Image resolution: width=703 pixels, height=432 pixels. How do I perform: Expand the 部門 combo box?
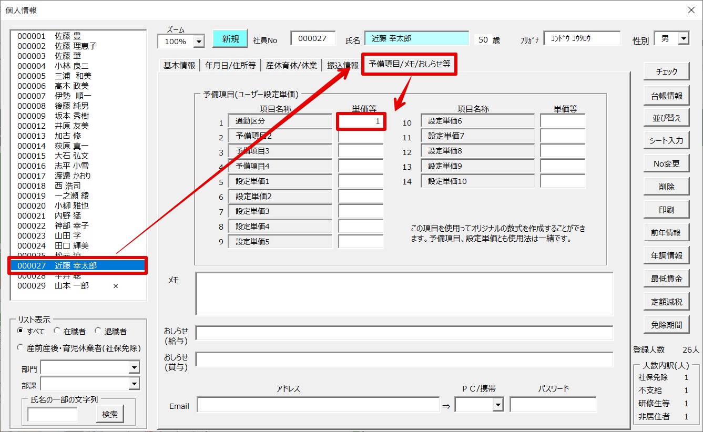point(134,367)
